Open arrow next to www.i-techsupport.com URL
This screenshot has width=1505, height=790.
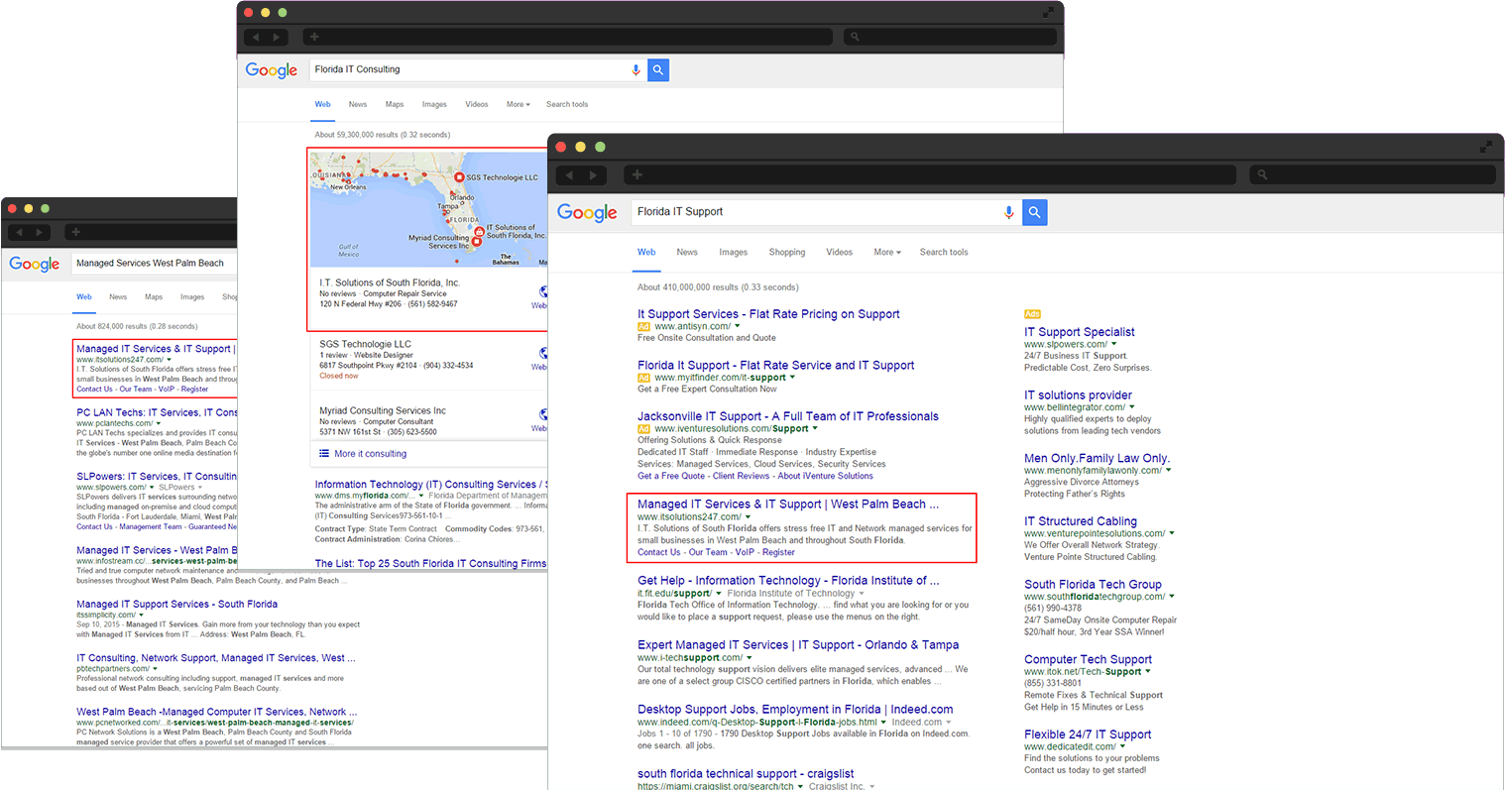click(x=751, y=657)
